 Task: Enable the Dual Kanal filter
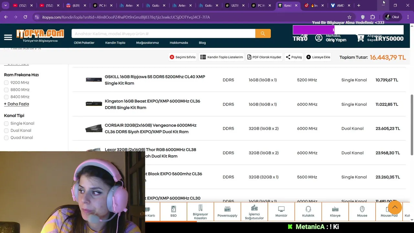tap(6, 130)
